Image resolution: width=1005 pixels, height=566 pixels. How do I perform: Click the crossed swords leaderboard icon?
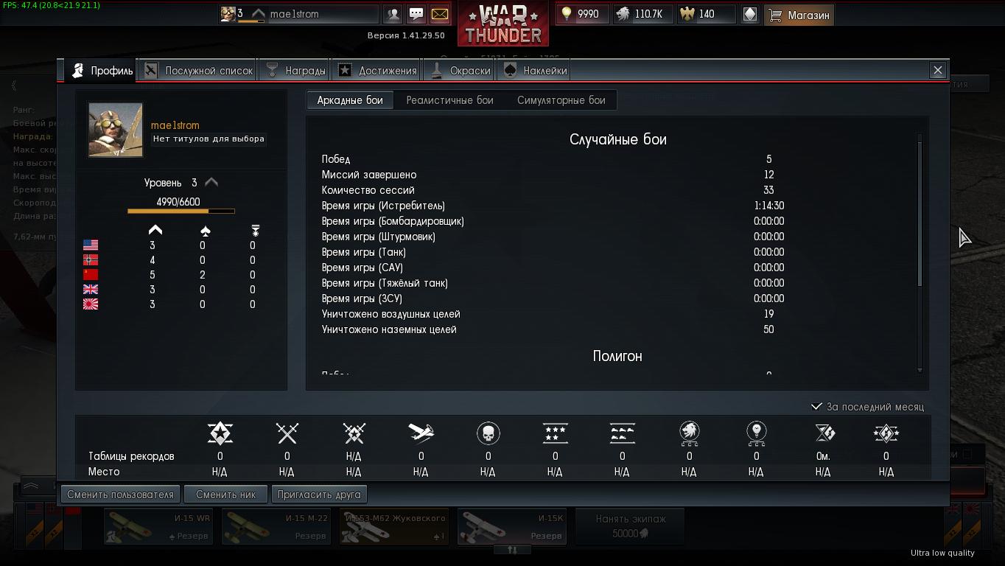[287, 433]
